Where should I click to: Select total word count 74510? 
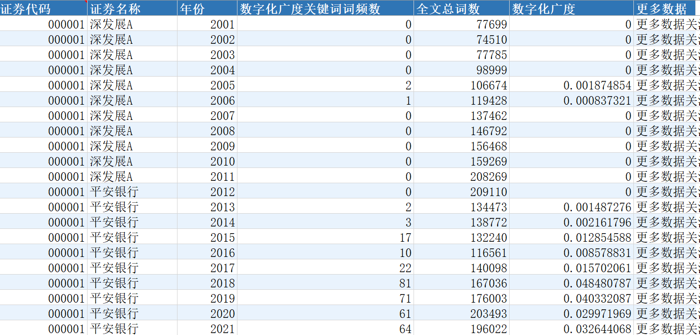click(462, 39)
